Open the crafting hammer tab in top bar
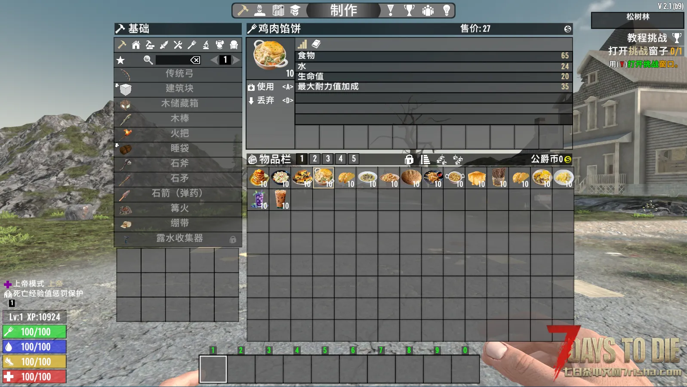This screenshot has width=687, height=387. point(243,10)
